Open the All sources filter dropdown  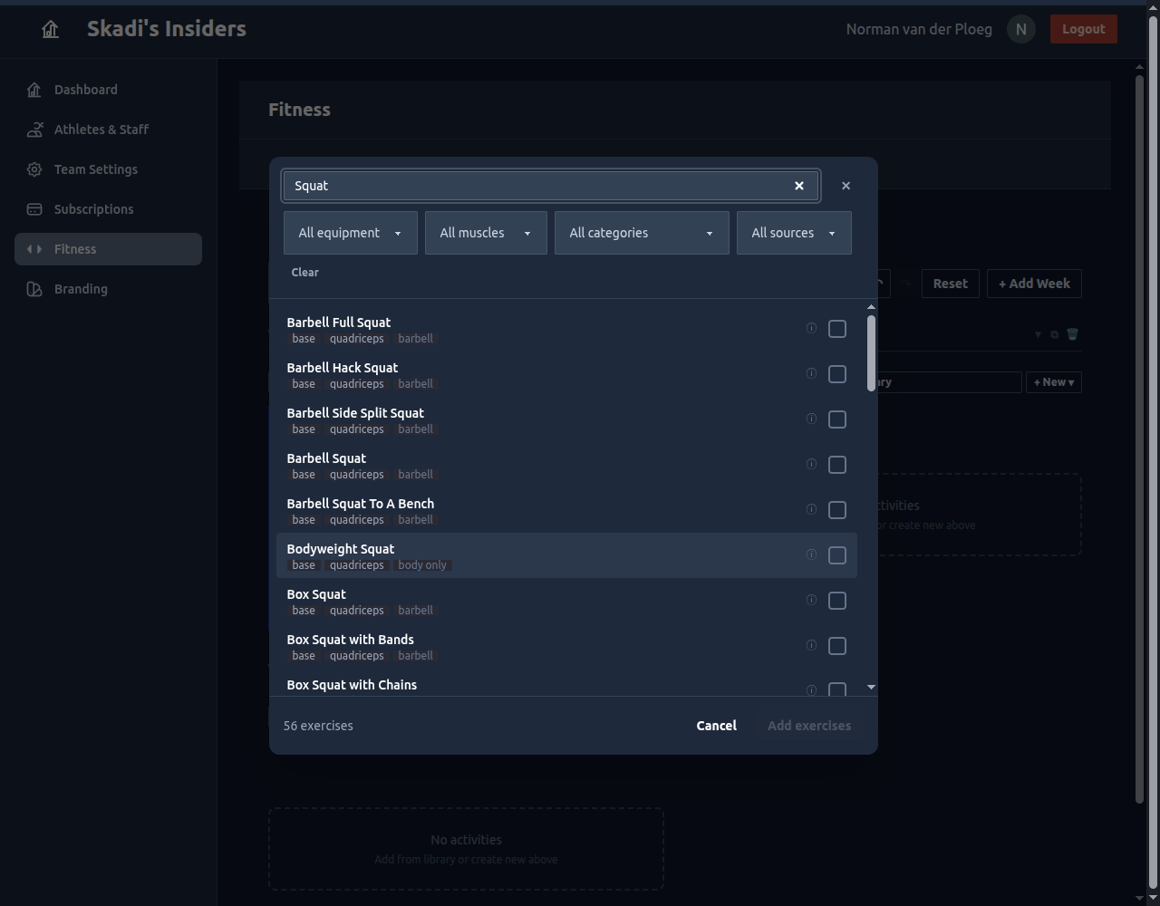pos(794,233)
